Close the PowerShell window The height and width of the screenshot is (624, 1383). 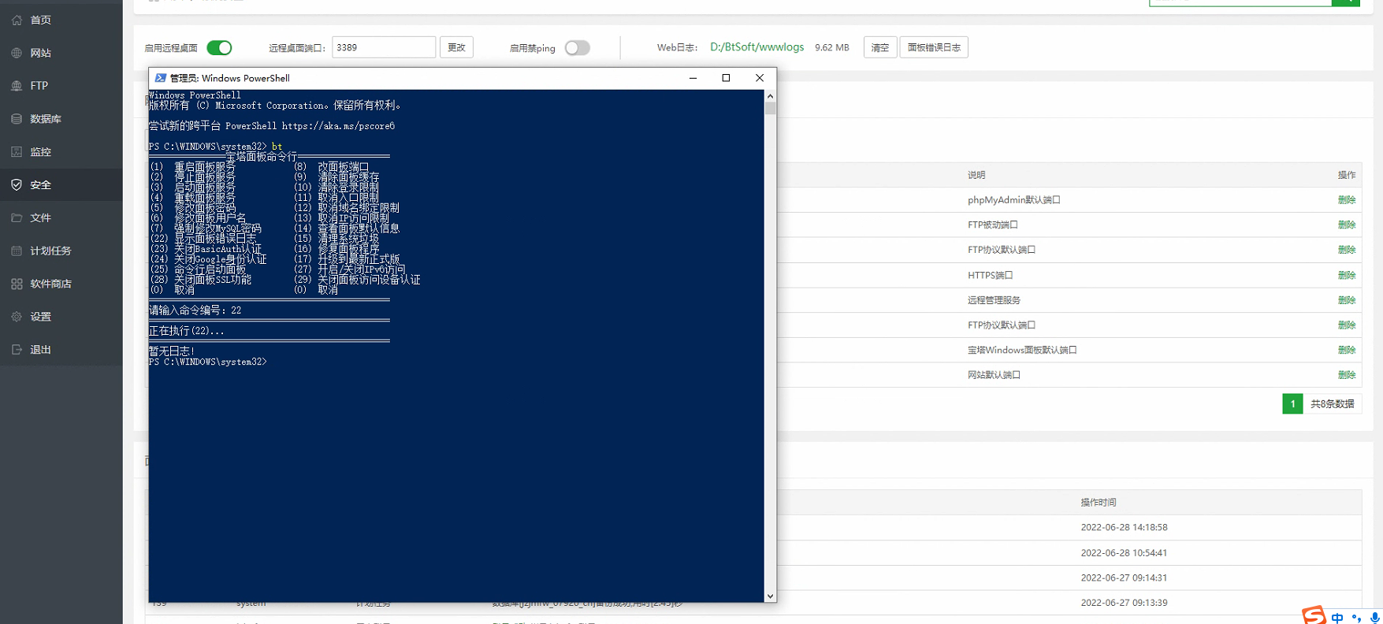(760, 78)
